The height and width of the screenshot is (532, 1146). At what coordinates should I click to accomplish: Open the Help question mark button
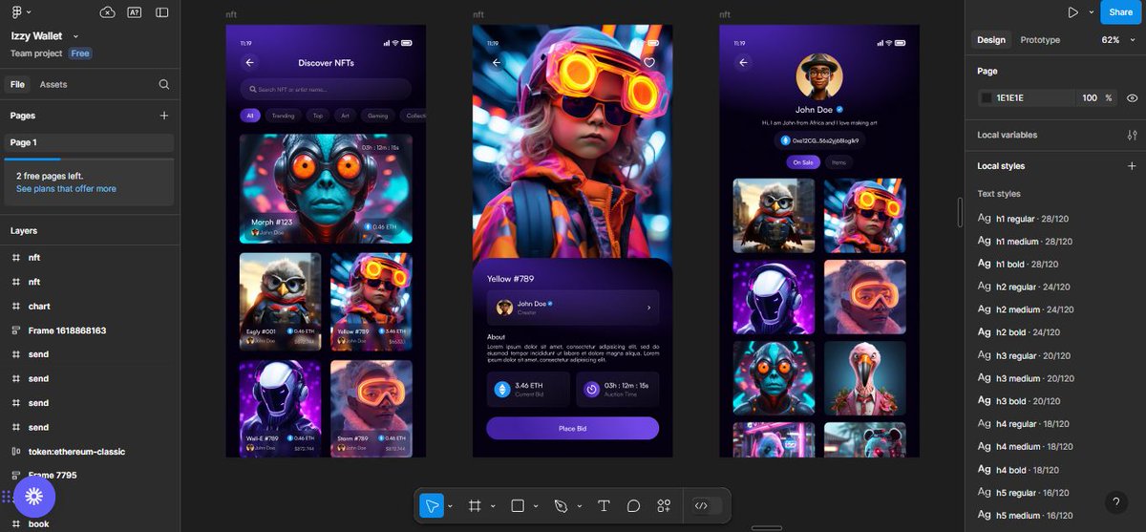coord(1116,502)
